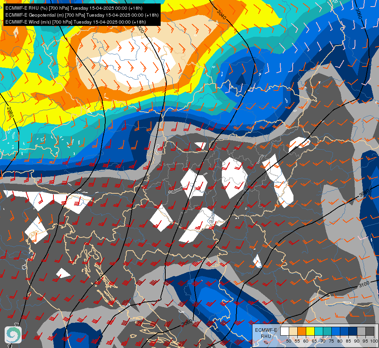Click legend tick label 95
379x348 pixels.
(x=365, y=341)
